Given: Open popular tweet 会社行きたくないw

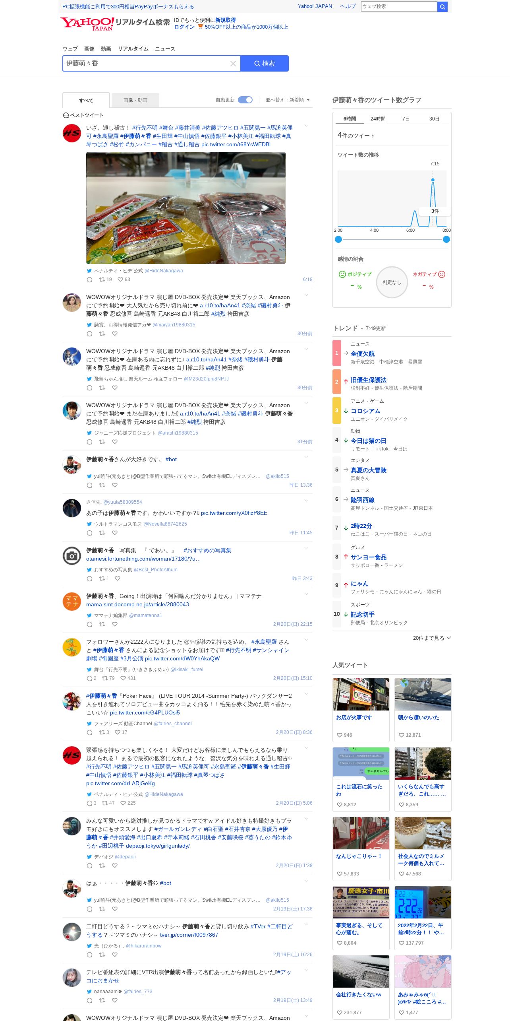Looking at the screenshot, I should click(361, 987).
